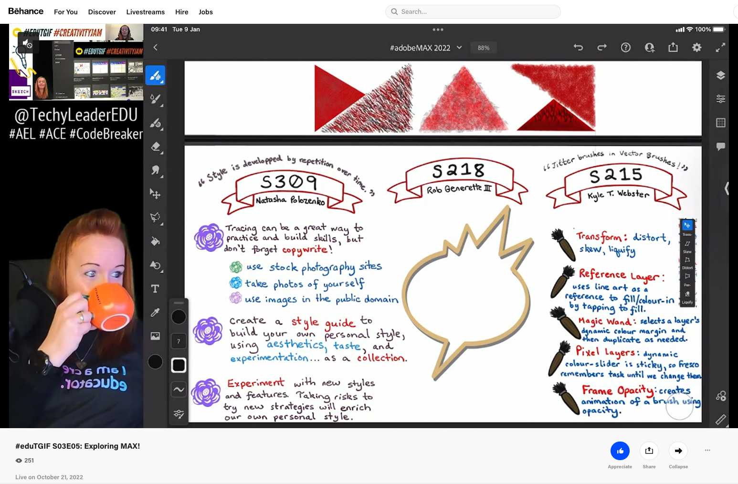Click the 09:41 clock in status bar
Screen dimensions: 738x484
tap(159, 30)
